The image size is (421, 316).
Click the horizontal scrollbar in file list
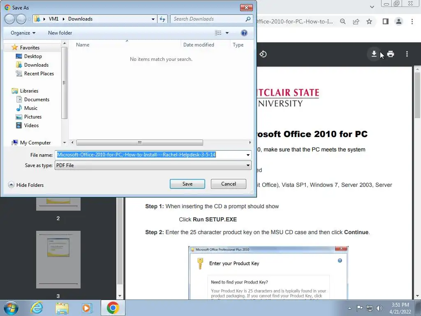[140, 142]
